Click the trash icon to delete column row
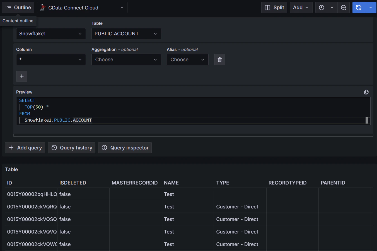The image size is (377, 251). [219, 60]
